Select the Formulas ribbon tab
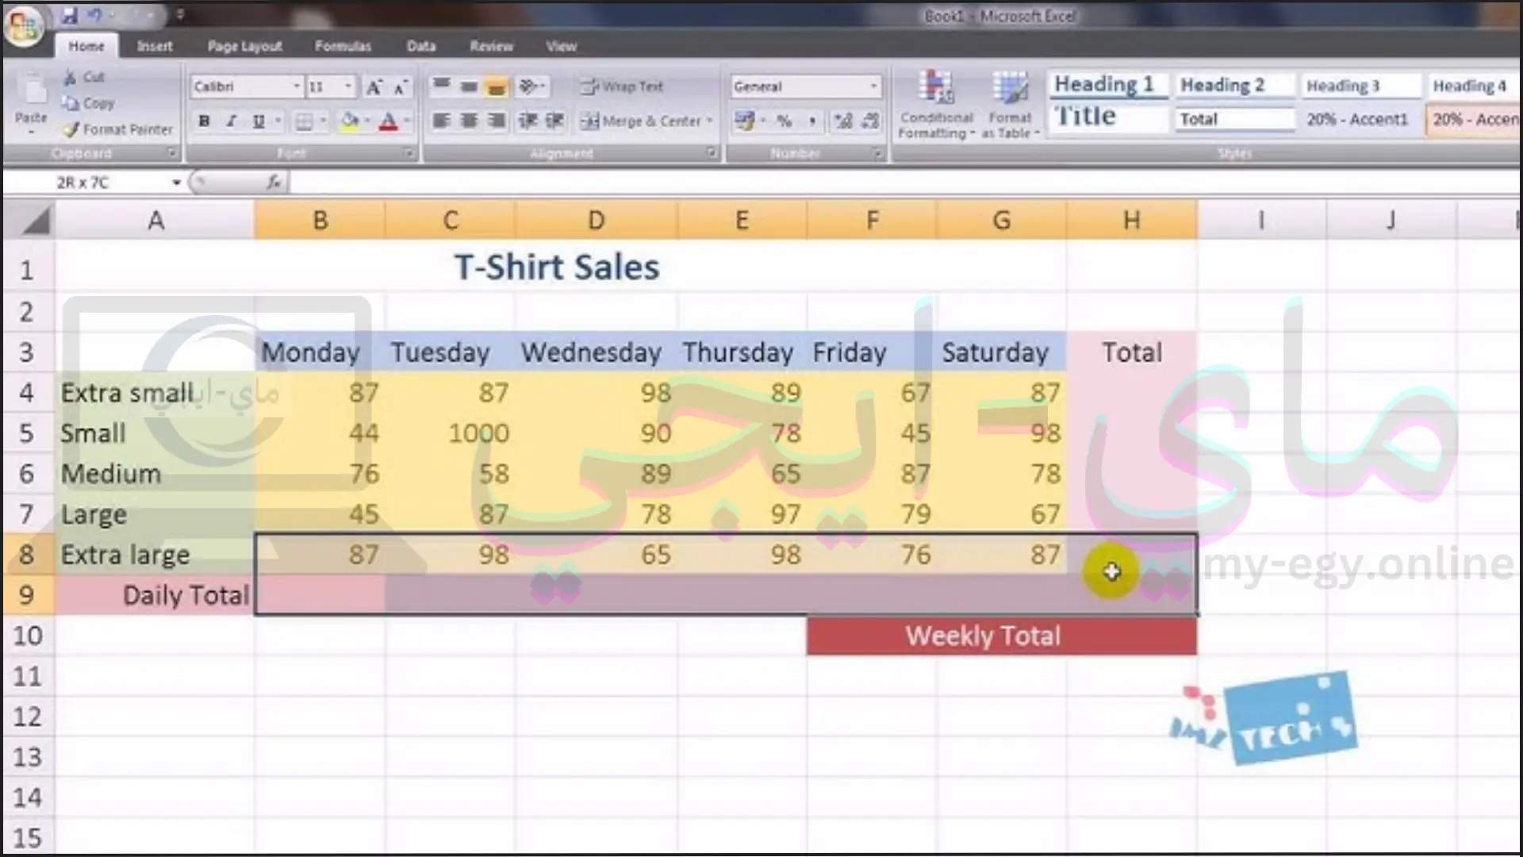This screenshot has height=857, width=1523. pos(343,45)
